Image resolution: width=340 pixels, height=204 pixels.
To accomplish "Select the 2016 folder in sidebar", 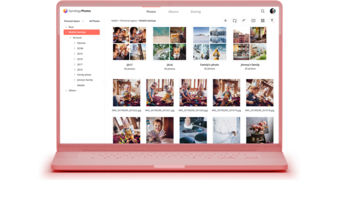I will coord(80,69).
